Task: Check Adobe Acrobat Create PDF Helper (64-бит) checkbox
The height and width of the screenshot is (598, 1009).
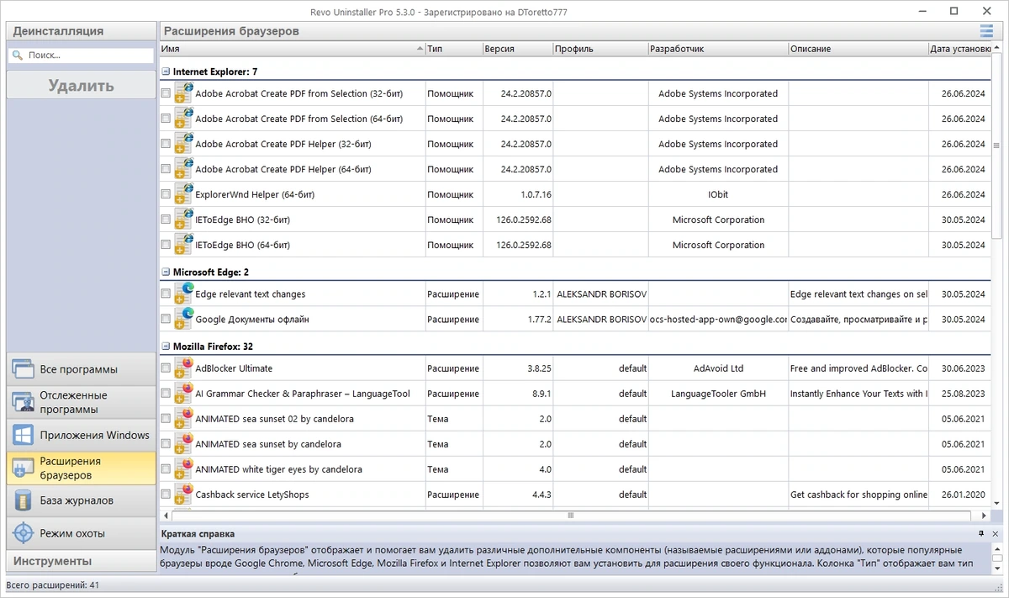Action: [166, 170]
